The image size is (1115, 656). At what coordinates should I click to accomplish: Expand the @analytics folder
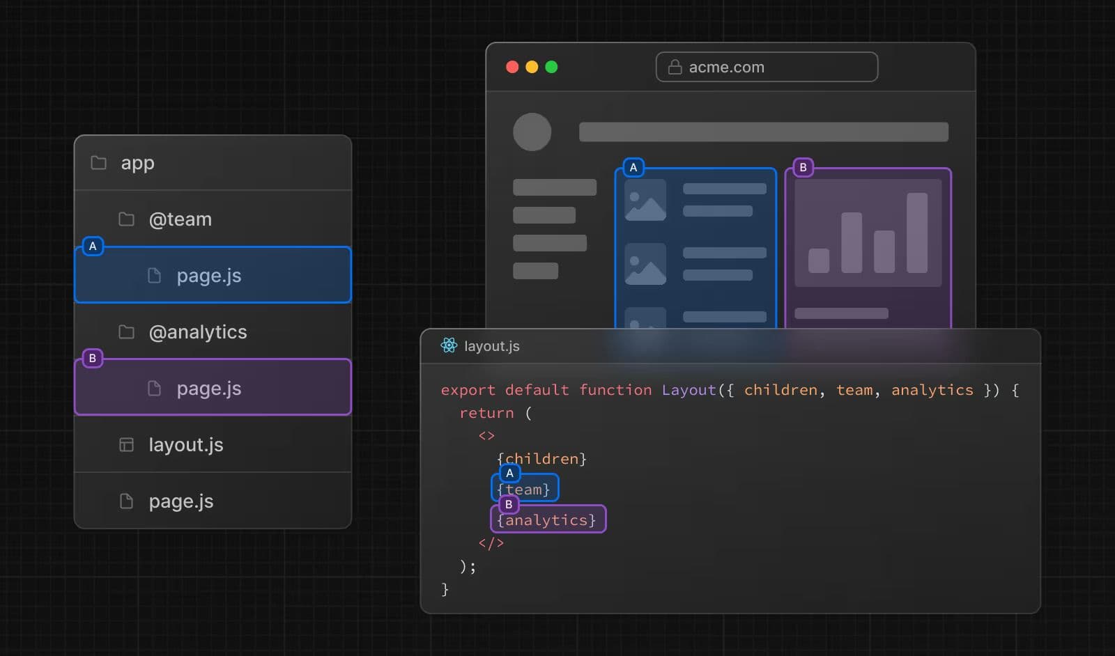tap(198, 332)
